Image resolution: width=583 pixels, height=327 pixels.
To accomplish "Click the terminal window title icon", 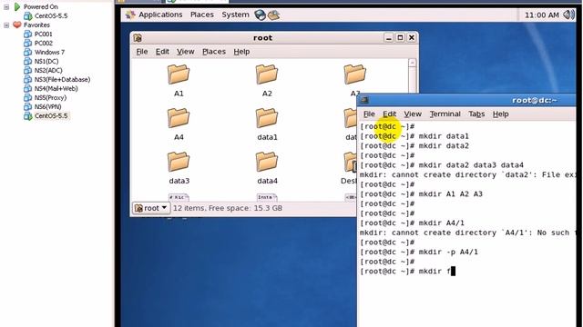I will tap(364, 100).
